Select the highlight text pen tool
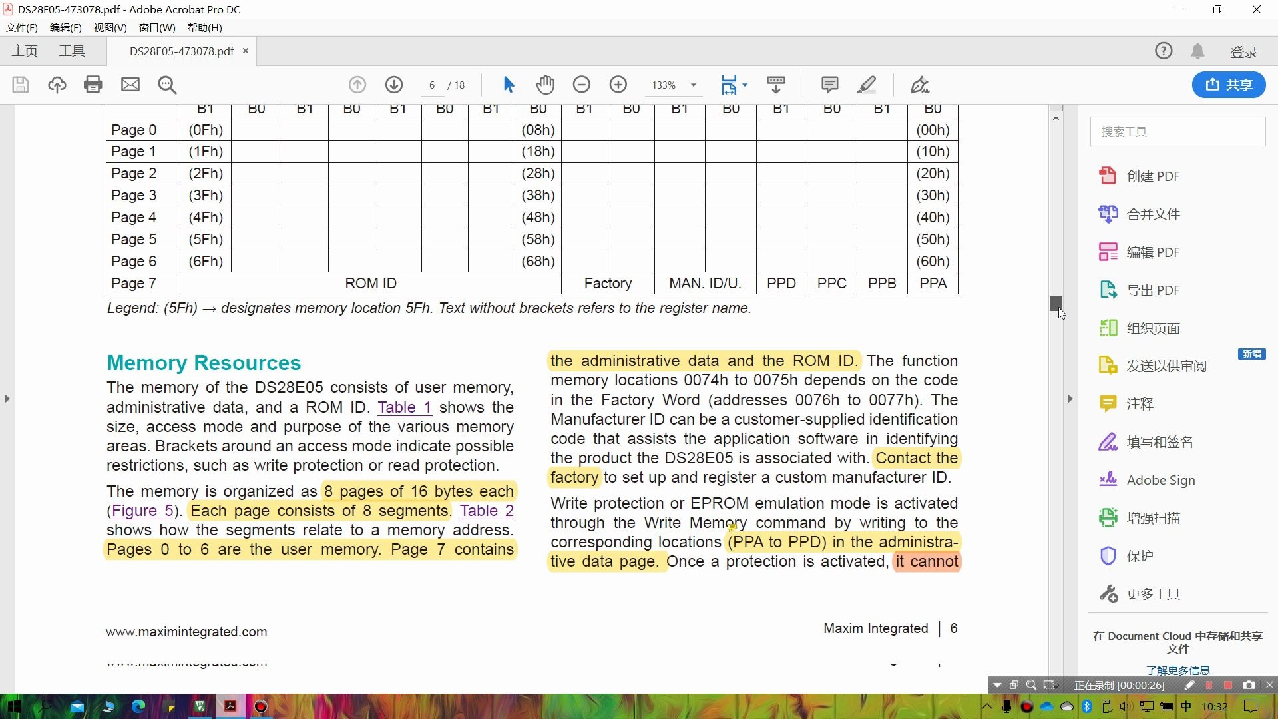 click(866, 85)
